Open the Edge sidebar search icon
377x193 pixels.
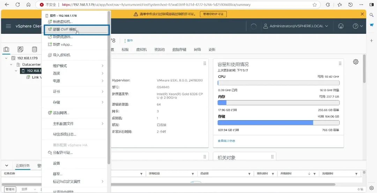[371, 15]
